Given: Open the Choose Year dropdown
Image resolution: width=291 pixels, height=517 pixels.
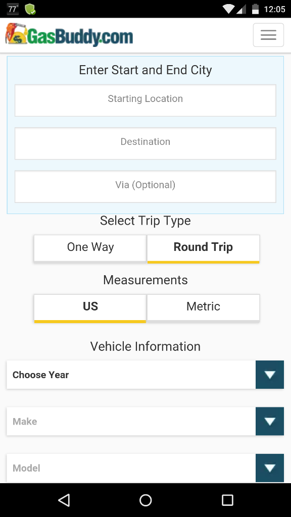Looking at the screenshot, I should (x=145, y=375).
